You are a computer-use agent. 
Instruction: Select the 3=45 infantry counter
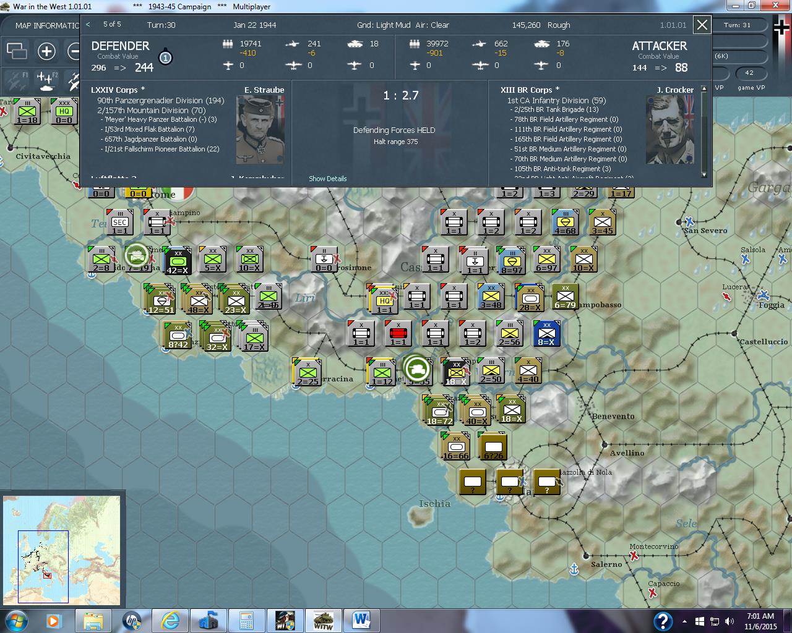point(602,223)
